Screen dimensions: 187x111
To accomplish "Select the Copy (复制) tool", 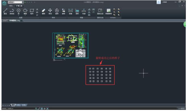I will pyautogui.click(x=64, y=11).
